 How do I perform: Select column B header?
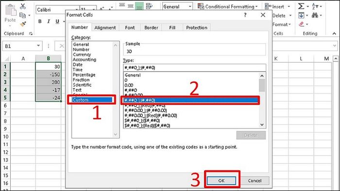coord(49,59)
